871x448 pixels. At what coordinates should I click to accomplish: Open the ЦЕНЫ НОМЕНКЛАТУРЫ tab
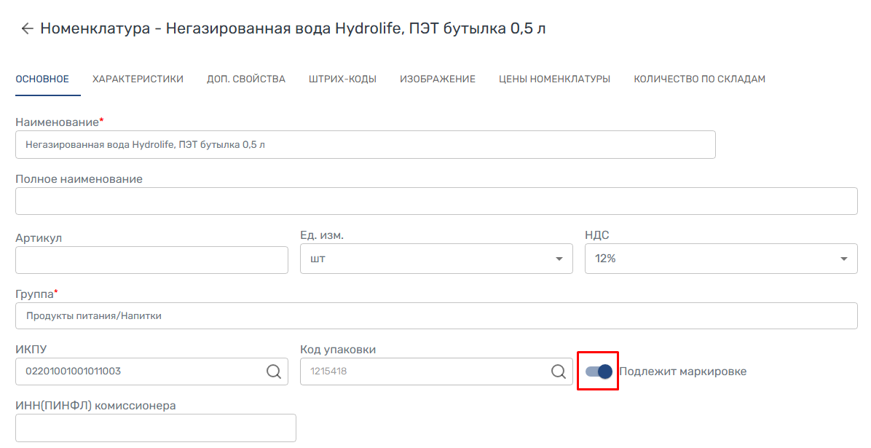coord(554,79)
